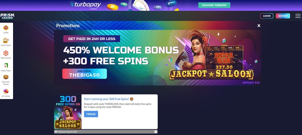Click the Discover Turbopay button
The image size is (302, 135).
pyautogui.click(x=214, y=5)
